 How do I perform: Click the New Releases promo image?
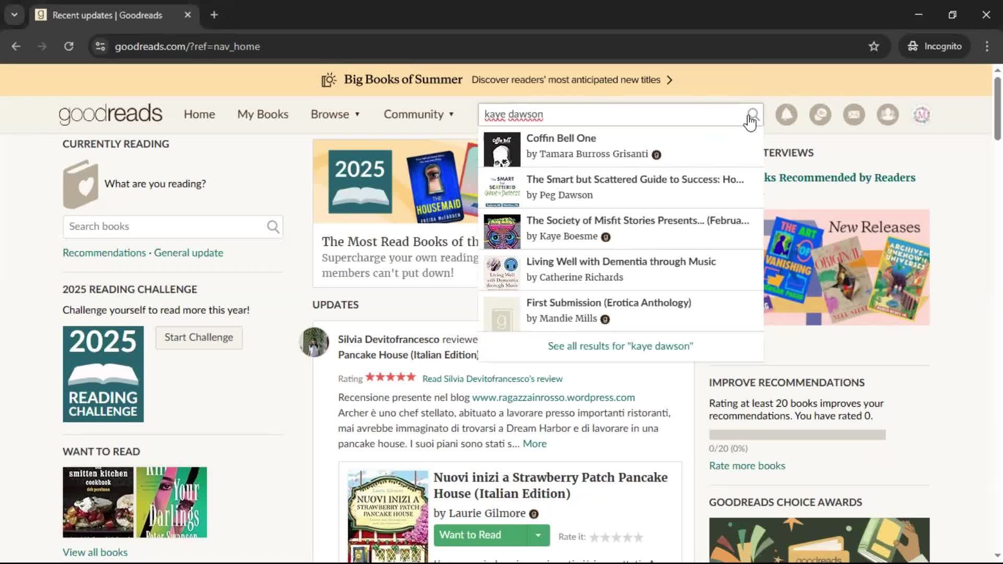846,267
